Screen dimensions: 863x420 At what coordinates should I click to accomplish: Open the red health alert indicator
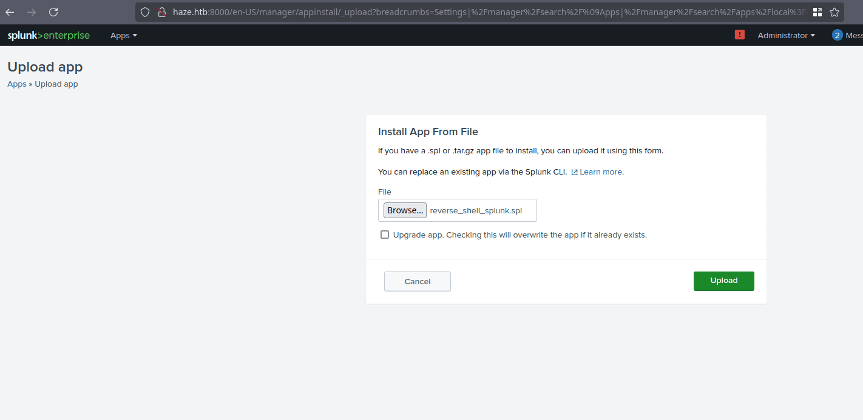(x=739, y=35)
